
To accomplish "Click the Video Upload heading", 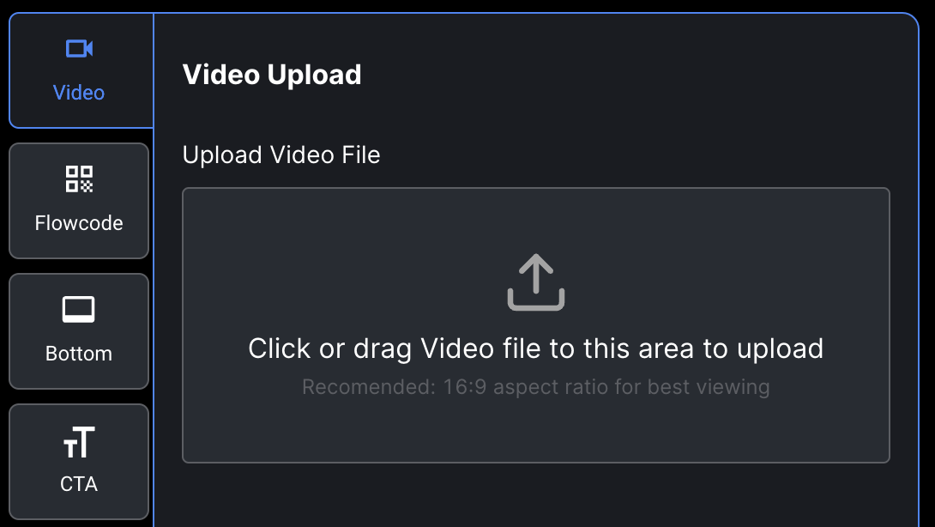I will (272, 75).
